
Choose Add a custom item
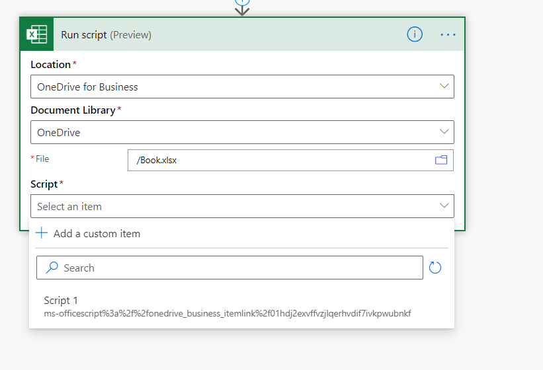point(241,233)
